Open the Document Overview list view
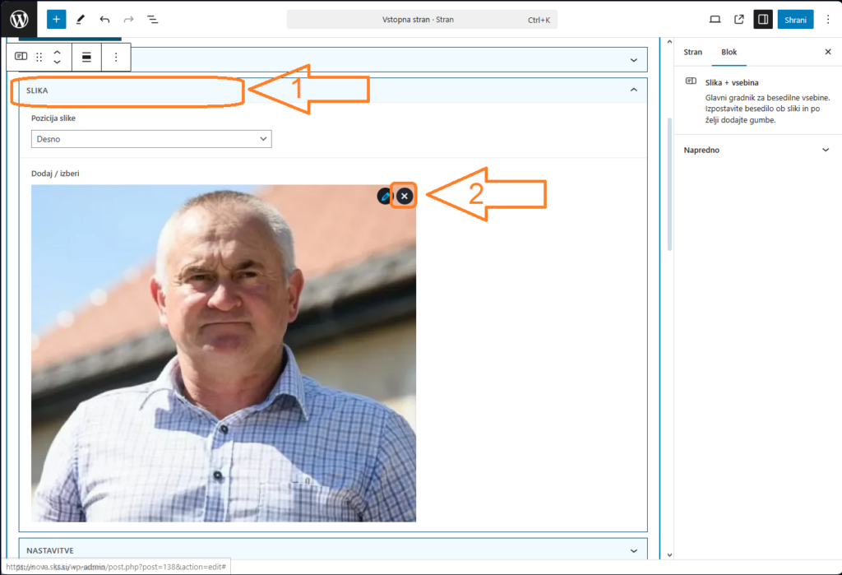 [x=153, y=19]
